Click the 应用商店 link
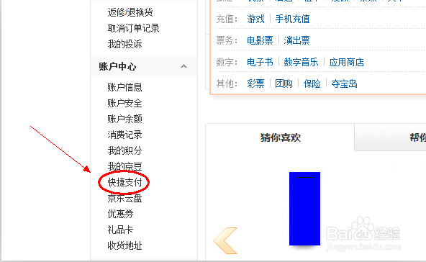426x262 pixels. click(347, 62)
